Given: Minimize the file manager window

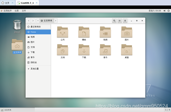Looking at the screenshot, I should (131, 21).
